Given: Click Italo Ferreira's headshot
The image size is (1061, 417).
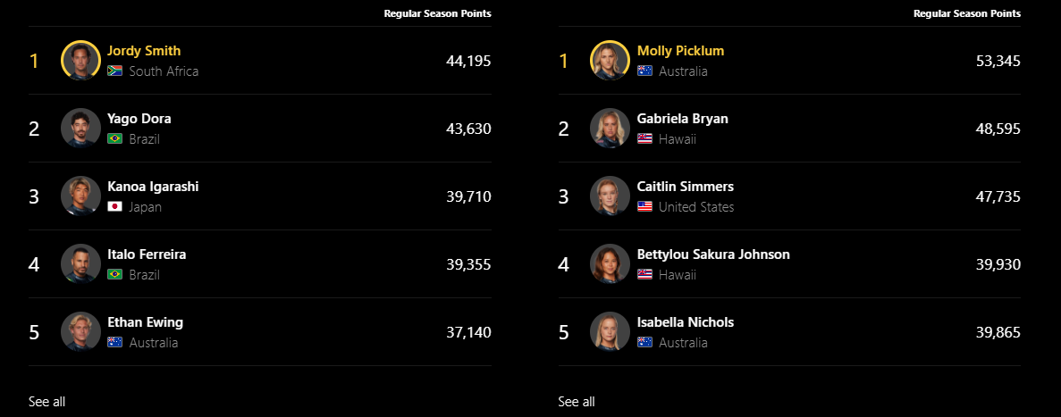Looking at the screenshot, I should click(x=80, y=263).
